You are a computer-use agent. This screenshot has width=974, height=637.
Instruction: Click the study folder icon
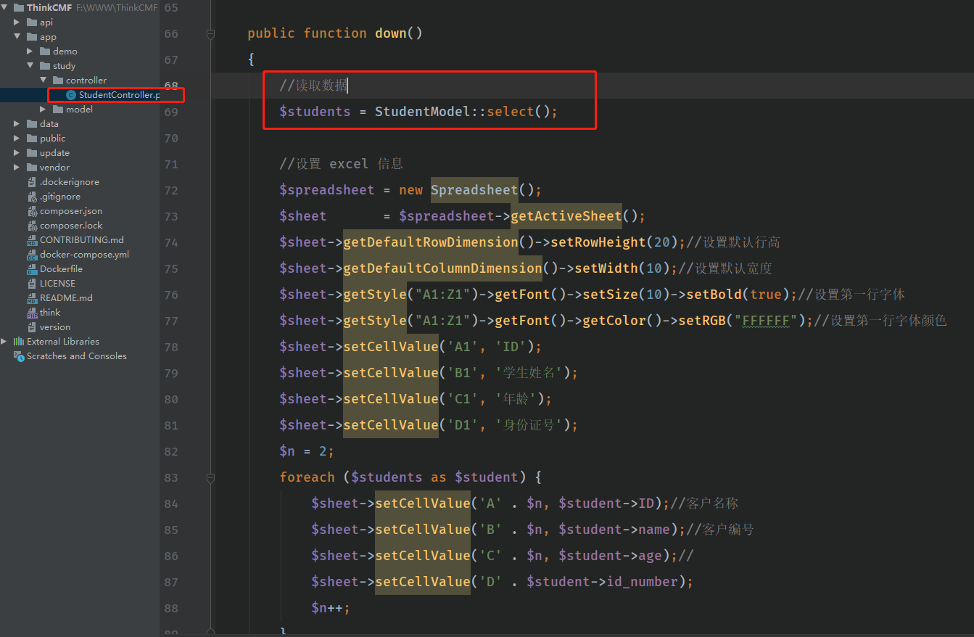click(x=45, y=66)
